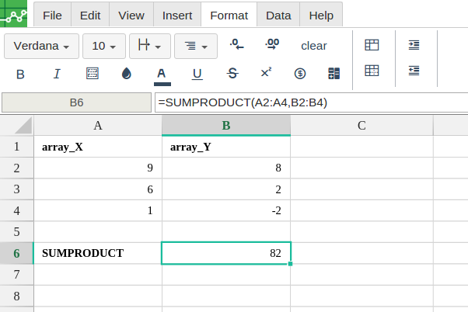
Task: Click cell A2 containing 9
Action: tap(98, 168)
